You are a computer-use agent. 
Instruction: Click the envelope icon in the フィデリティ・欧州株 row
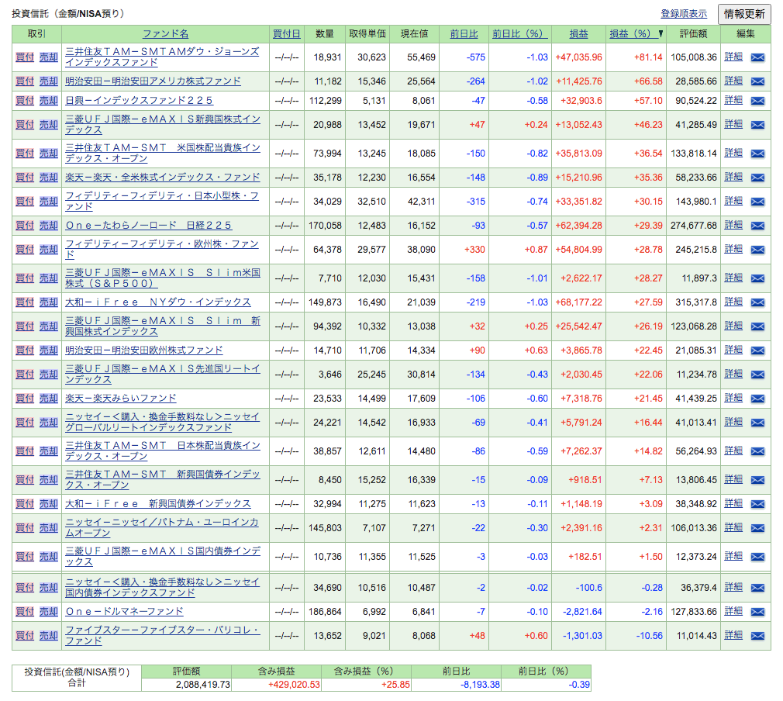point(757,250)
